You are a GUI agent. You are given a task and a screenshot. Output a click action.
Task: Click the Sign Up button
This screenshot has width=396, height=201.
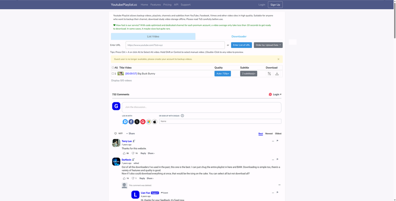pos(275,5)
